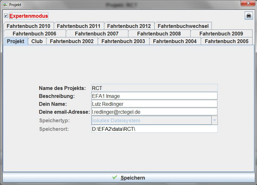Disable the Expertenmodus checkbox

[x=5, y=15]
